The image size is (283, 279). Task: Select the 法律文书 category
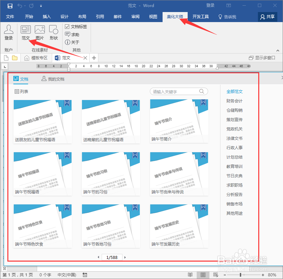pyautogui.click(x=234, y=138)
